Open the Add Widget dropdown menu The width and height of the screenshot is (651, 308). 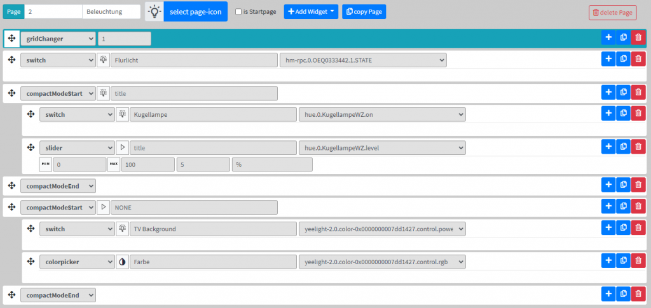pos(310,11)
